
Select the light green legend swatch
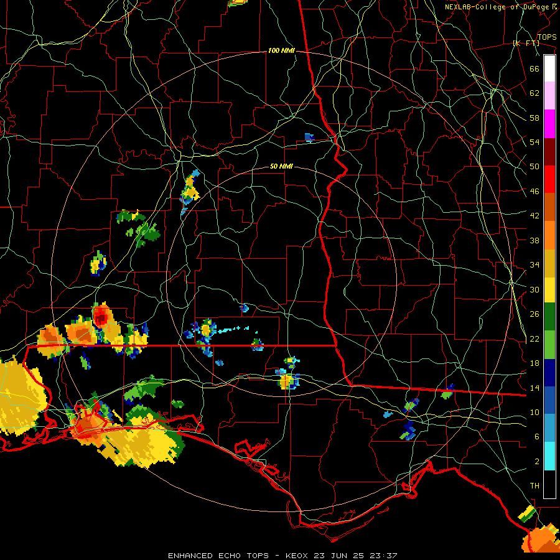click(x=549, y=345)
